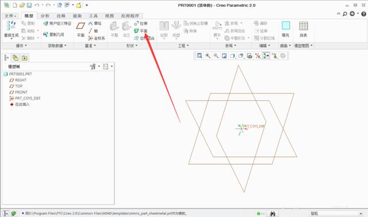Select the 拉伸 extrude tool
368x217 pixels.
[x=141, y=24]
